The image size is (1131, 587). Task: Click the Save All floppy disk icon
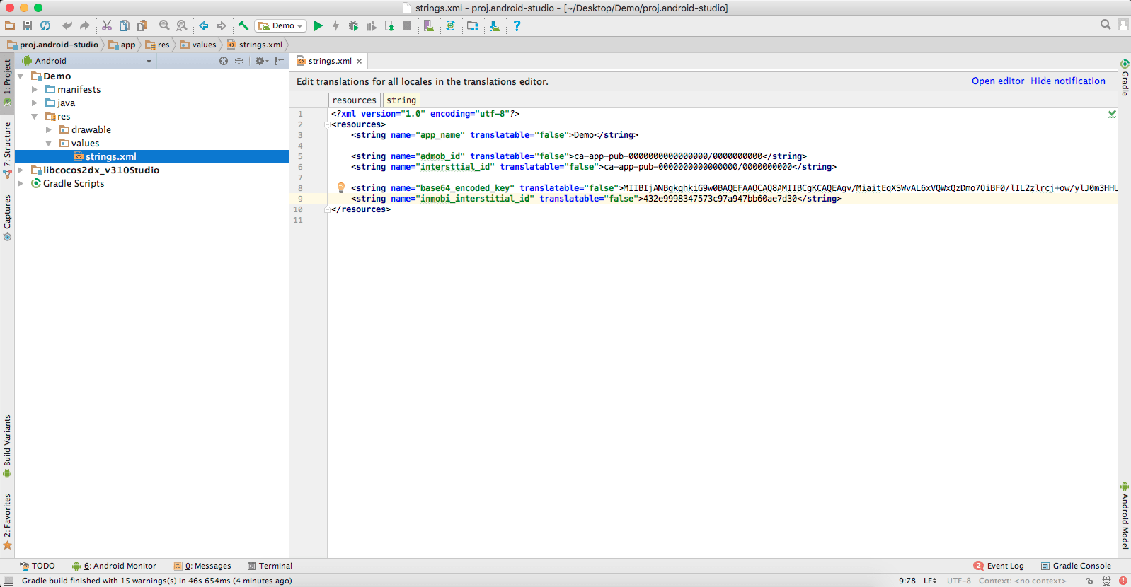[x=28, y=25]
